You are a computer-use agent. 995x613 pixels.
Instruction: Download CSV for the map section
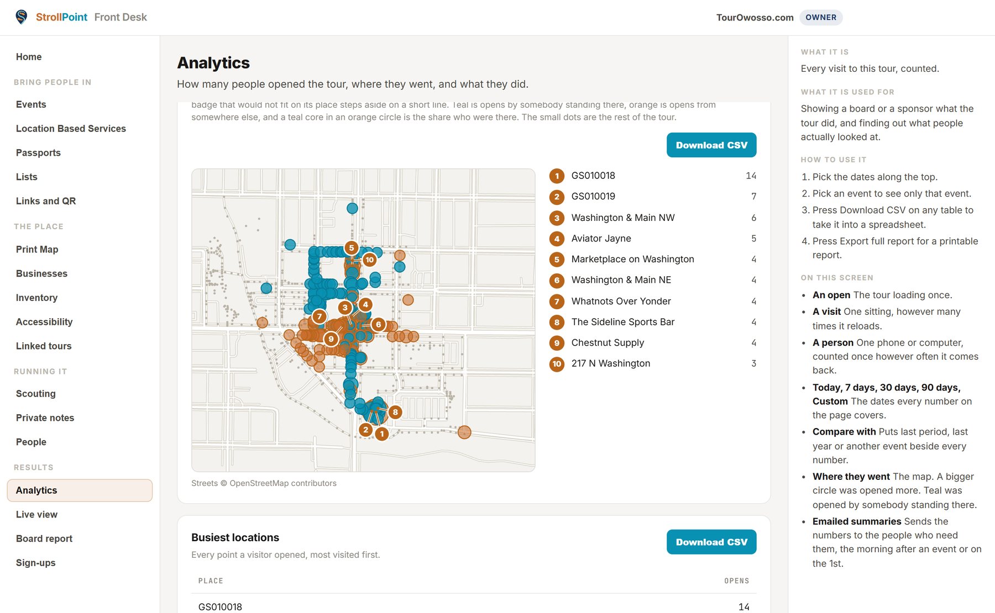711,145
